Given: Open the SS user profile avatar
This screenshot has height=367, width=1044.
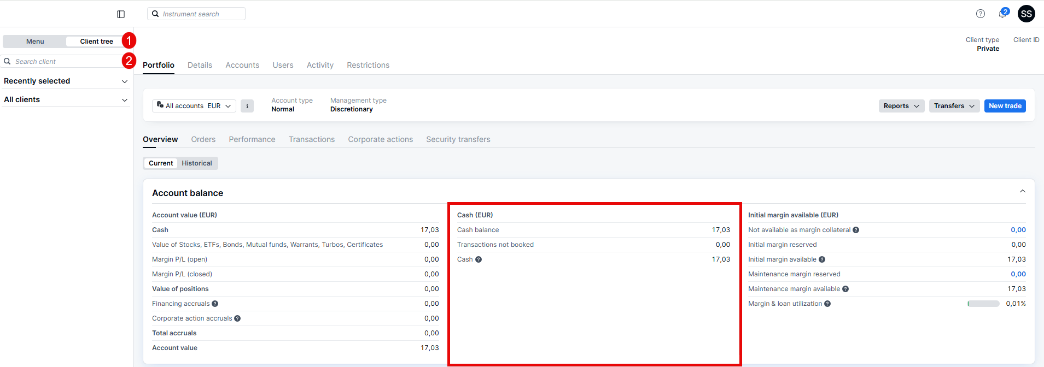Looking at the screenshot, I should pos(1026,14).
